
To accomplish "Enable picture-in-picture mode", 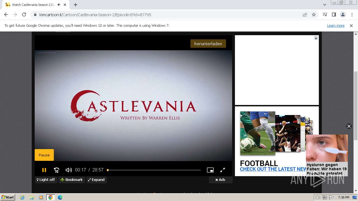I will point(210,170).
